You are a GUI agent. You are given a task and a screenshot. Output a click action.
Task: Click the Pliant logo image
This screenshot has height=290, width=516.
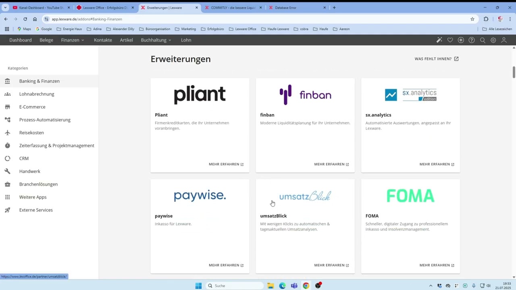[x=200, y=95]
